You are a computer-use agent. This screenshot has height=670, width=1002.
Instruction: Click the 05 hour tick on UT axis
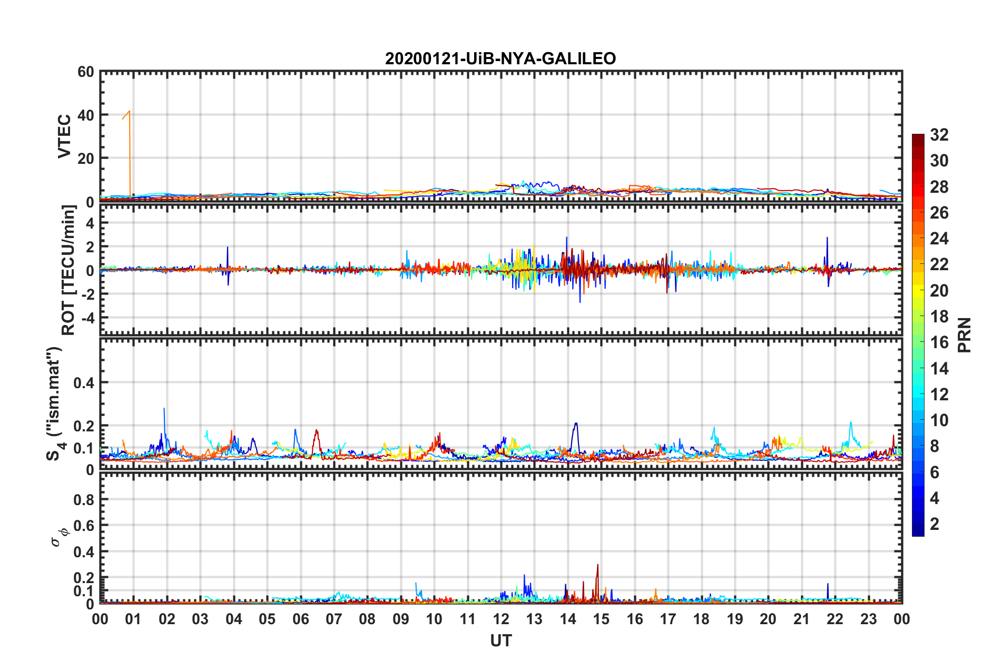(267, 619)
